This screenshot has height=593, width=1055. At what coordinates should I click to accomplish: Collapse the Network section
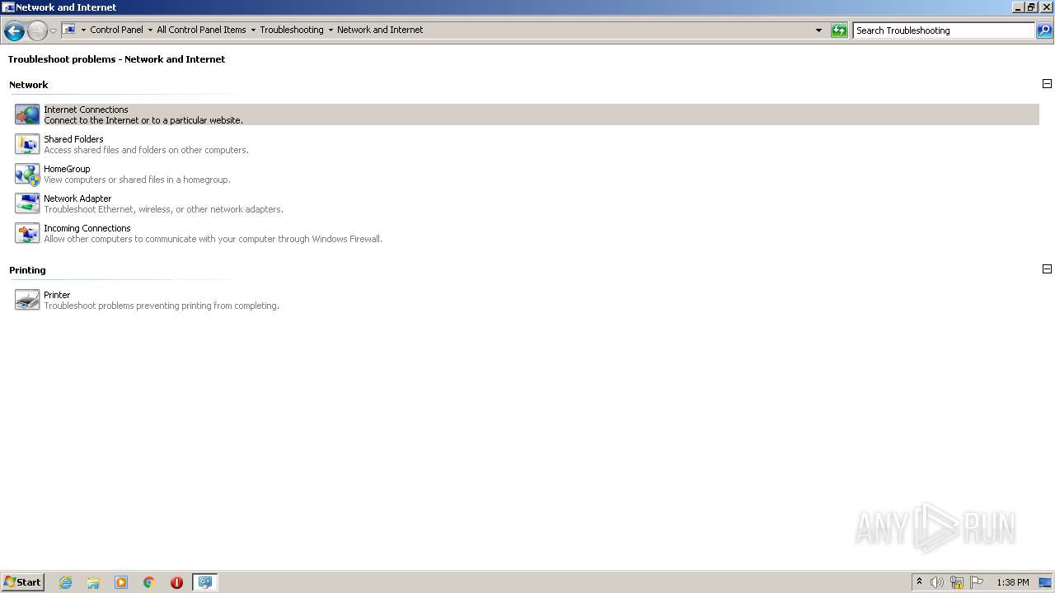1047,84
